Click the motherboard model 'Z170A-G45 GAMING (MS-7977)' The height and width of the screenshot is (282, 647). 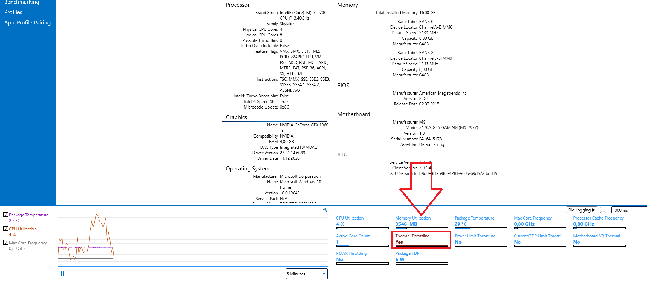[x=449, y=128]
